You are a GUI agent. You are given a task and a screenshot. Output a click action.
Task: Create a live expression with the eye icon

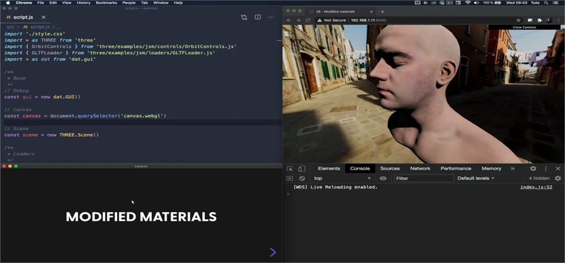click(383, 178)
